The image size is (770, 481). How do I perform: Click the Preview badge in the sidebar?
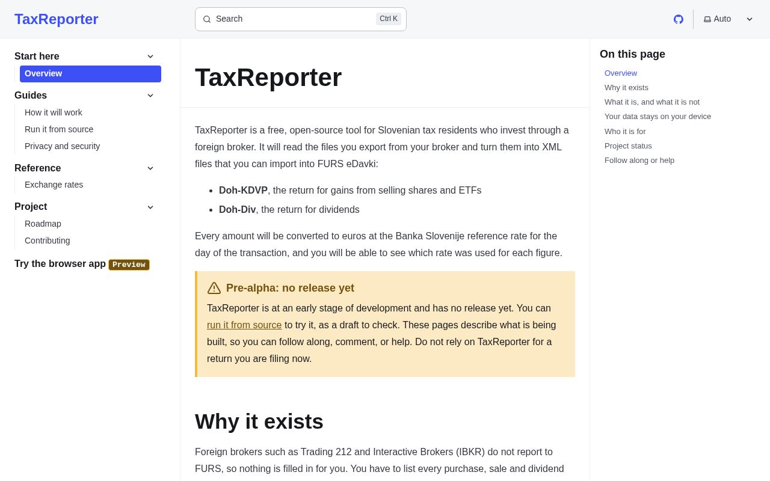tap(129, 265)
